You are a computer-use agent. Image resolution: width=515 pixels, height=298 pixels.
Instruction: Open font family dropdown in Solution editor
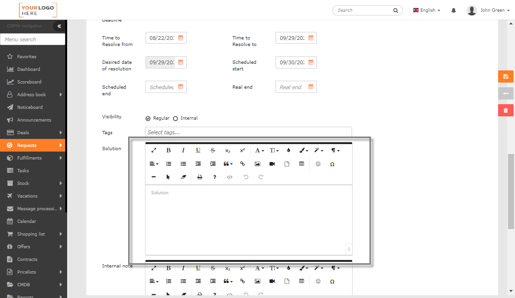coord(260,150)
